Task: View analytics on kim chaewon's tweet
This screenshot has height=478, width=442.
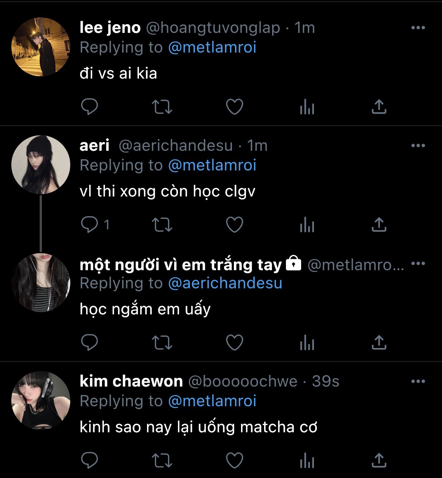Action: [x=307, y=461]
